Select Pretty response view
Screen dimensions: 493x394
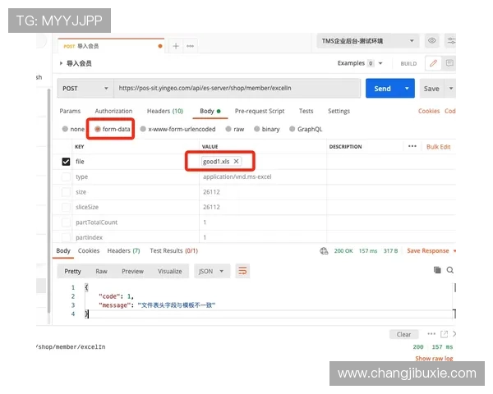(72, 271)
